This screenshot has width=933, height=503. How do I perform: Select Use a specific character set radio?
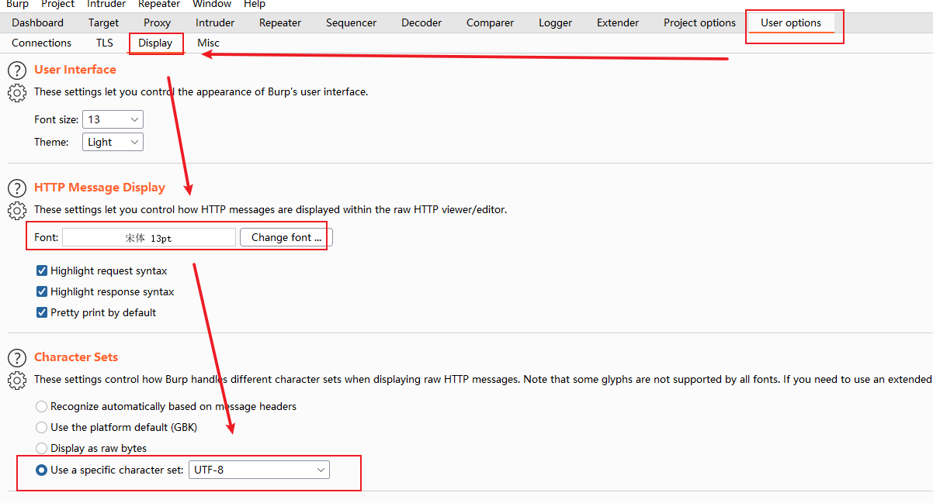[41, 470]
